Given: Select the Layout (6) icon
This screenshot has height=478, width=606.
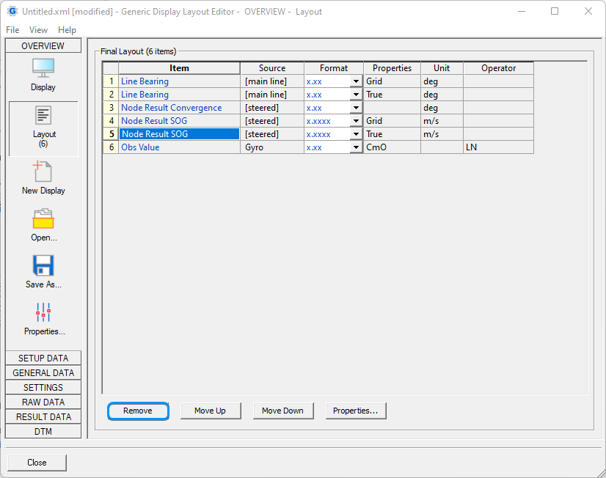Looking at the screenshot, I should (43, 117).
